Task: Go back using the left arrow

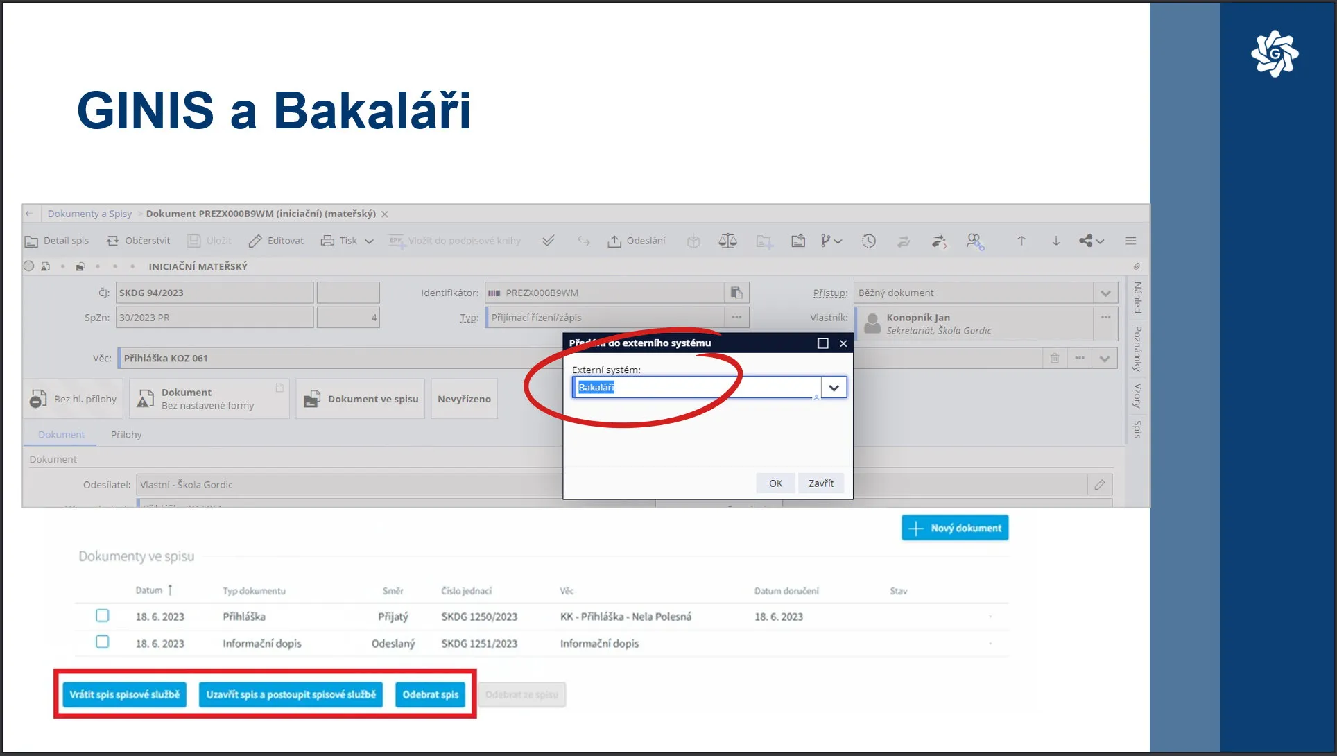Action: pos(30,214)
